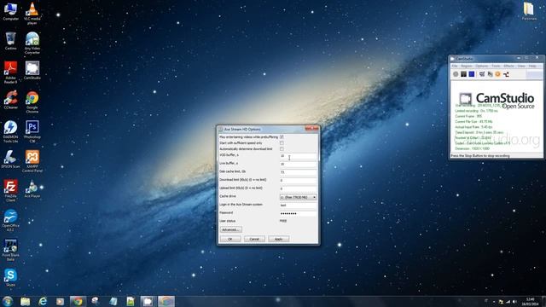This screenshot has width=546, height=307.
Task: Open the Advanced settings button
Action: (x=230, y=229)
